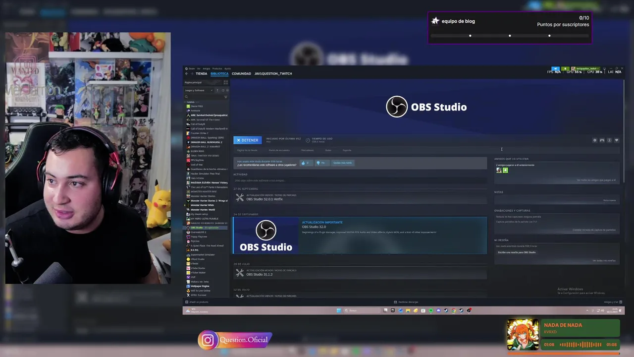The height and width of the screenshot is (357, 634).
Task: Open Gestionar descargas at bottom bar
Action: [x=407, y=302]
